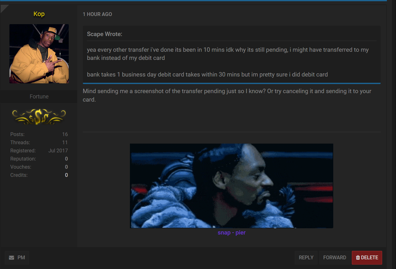
Task: Click the Credits value 0
Action: [x=67, y=175]
